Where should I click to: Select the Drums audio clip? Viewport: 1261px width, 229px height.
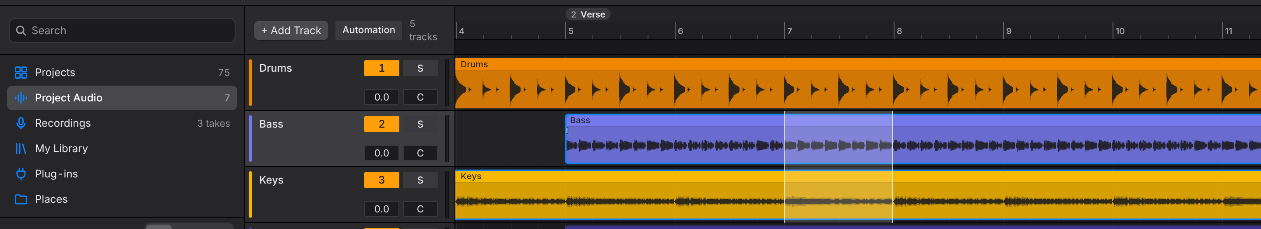[858, 83]
